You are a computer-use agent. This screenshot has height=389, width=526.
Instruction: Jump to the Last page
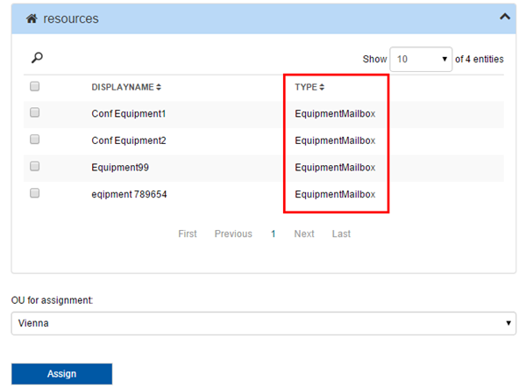[x=341, y=234]
